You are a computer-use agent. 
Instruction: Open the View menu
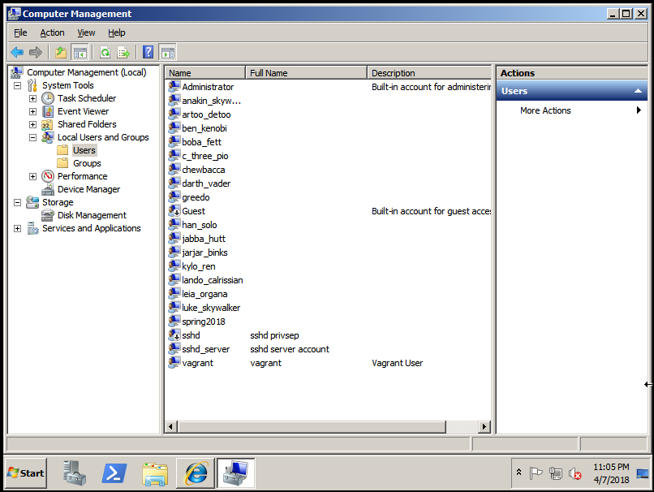pos(86,32)
